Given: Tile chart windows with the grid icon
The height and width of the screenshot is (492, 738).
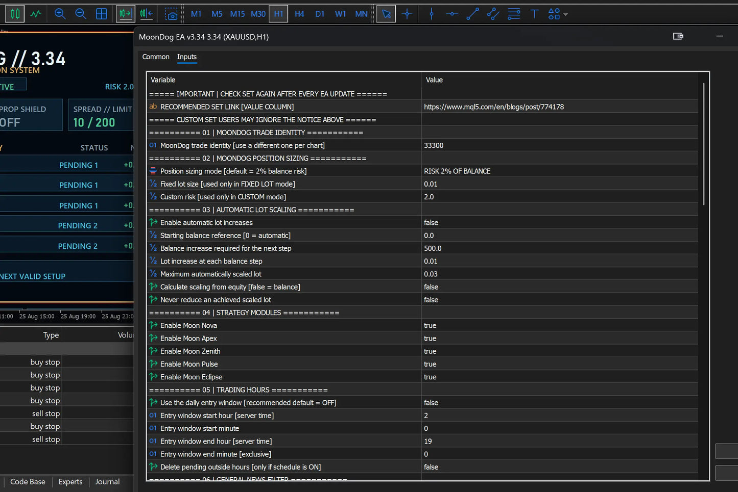Looking at the screenshot, I should (x=102, y=14).
